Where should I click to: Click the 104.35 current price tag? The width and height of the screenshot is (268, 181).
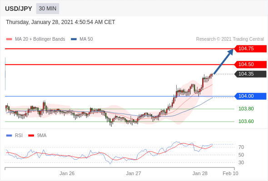click(250, 74)
